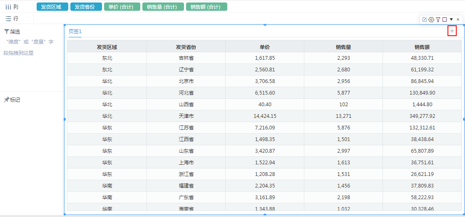Click the 东北 cell in 吉林省 row
465x217 pixels.
point(107,58)
